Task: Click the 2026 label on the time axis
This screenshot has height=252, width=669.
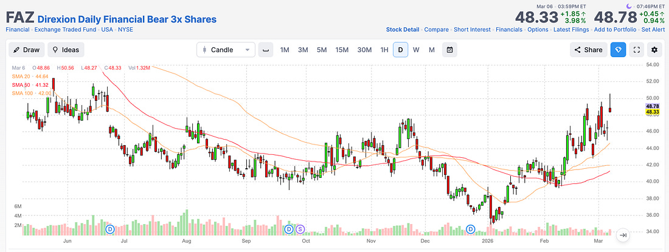Action: coord(488,241)
